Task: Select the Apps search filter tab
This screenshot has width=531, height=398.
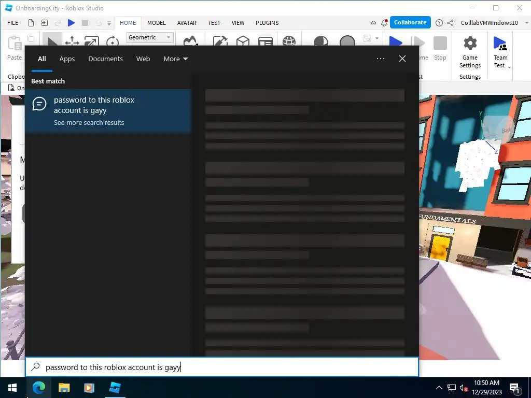Action: tap(67, 59)
